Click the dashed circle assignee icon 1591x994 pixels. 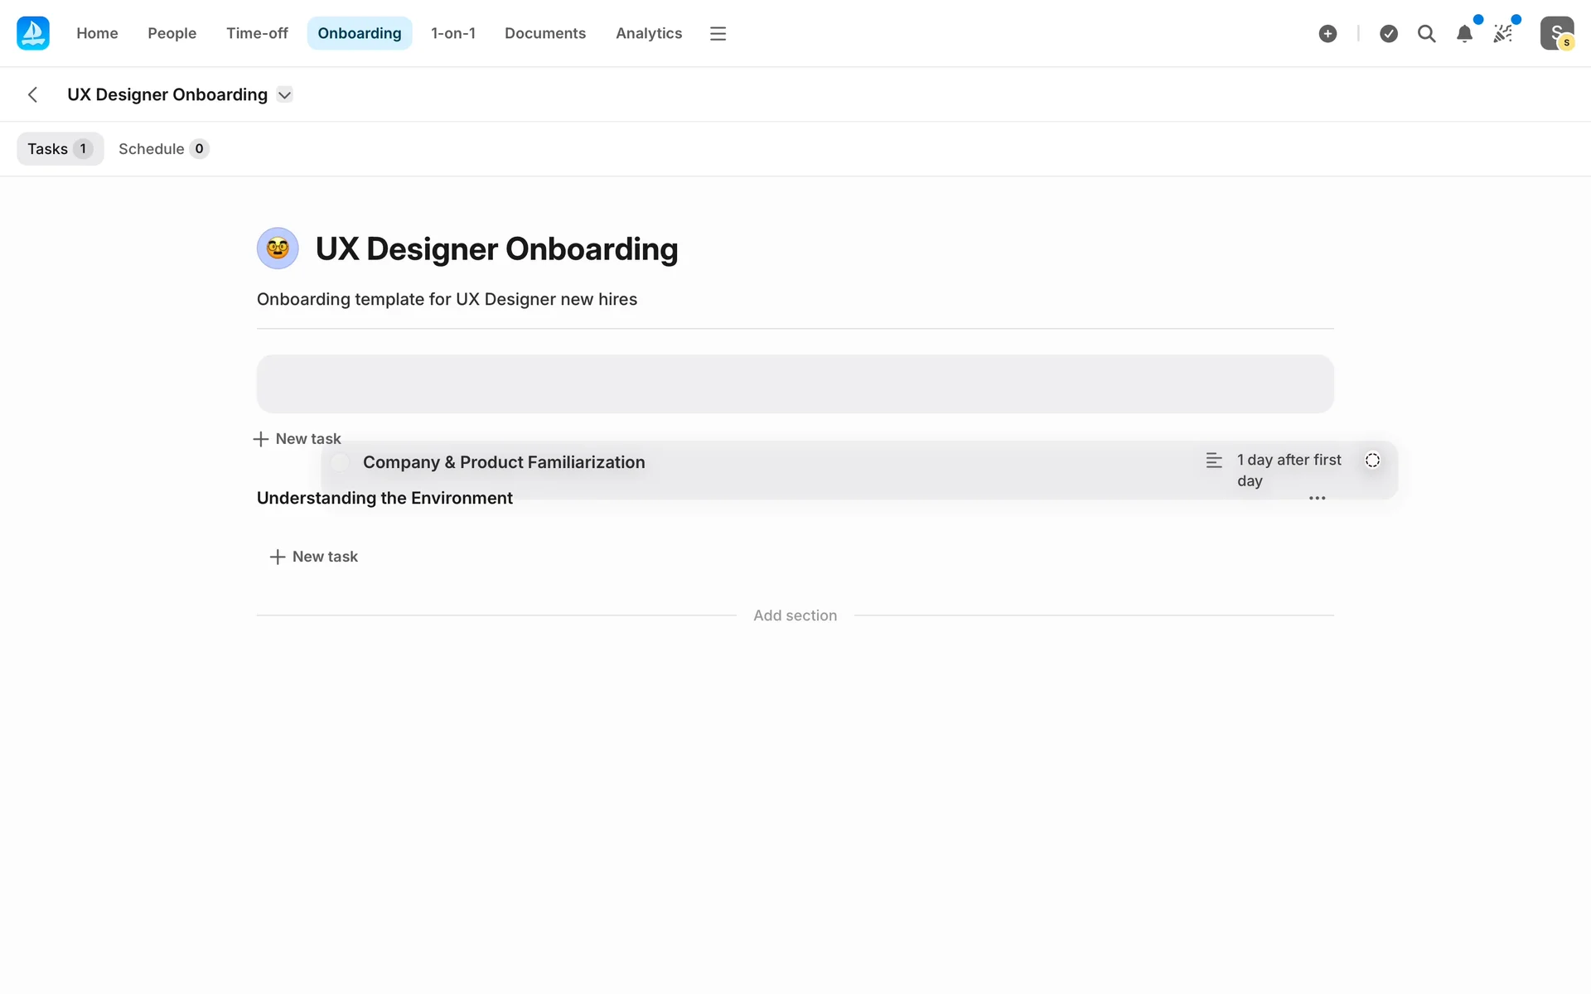click(1372, 460)
